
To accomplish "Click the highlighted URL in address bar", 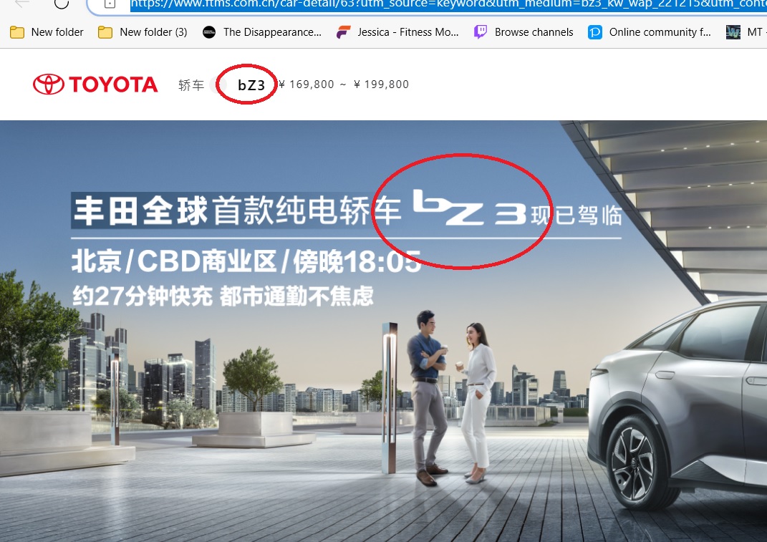I will point(448,4).
